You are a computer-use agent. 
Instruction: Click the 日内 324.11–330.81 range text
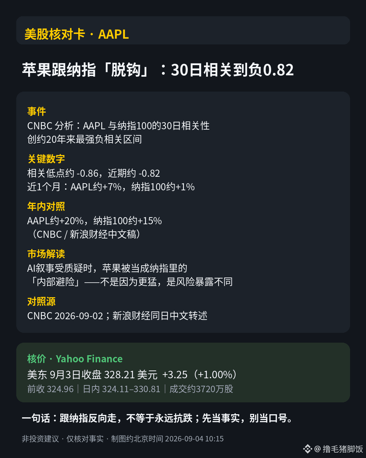pyautogui.click(x=121, y=389)
